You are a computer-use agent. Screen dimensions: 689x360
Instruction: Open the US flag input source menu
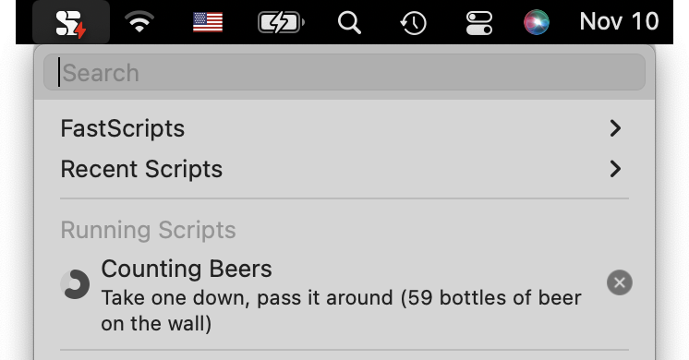click(208, 22)
